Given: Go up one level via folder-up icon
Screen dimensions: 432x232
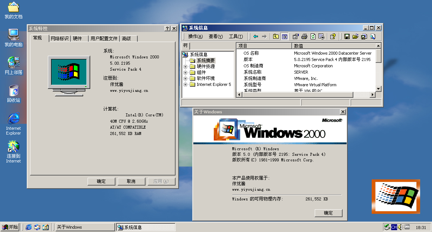Looking at the screenshot, I should tap(276, 36).
